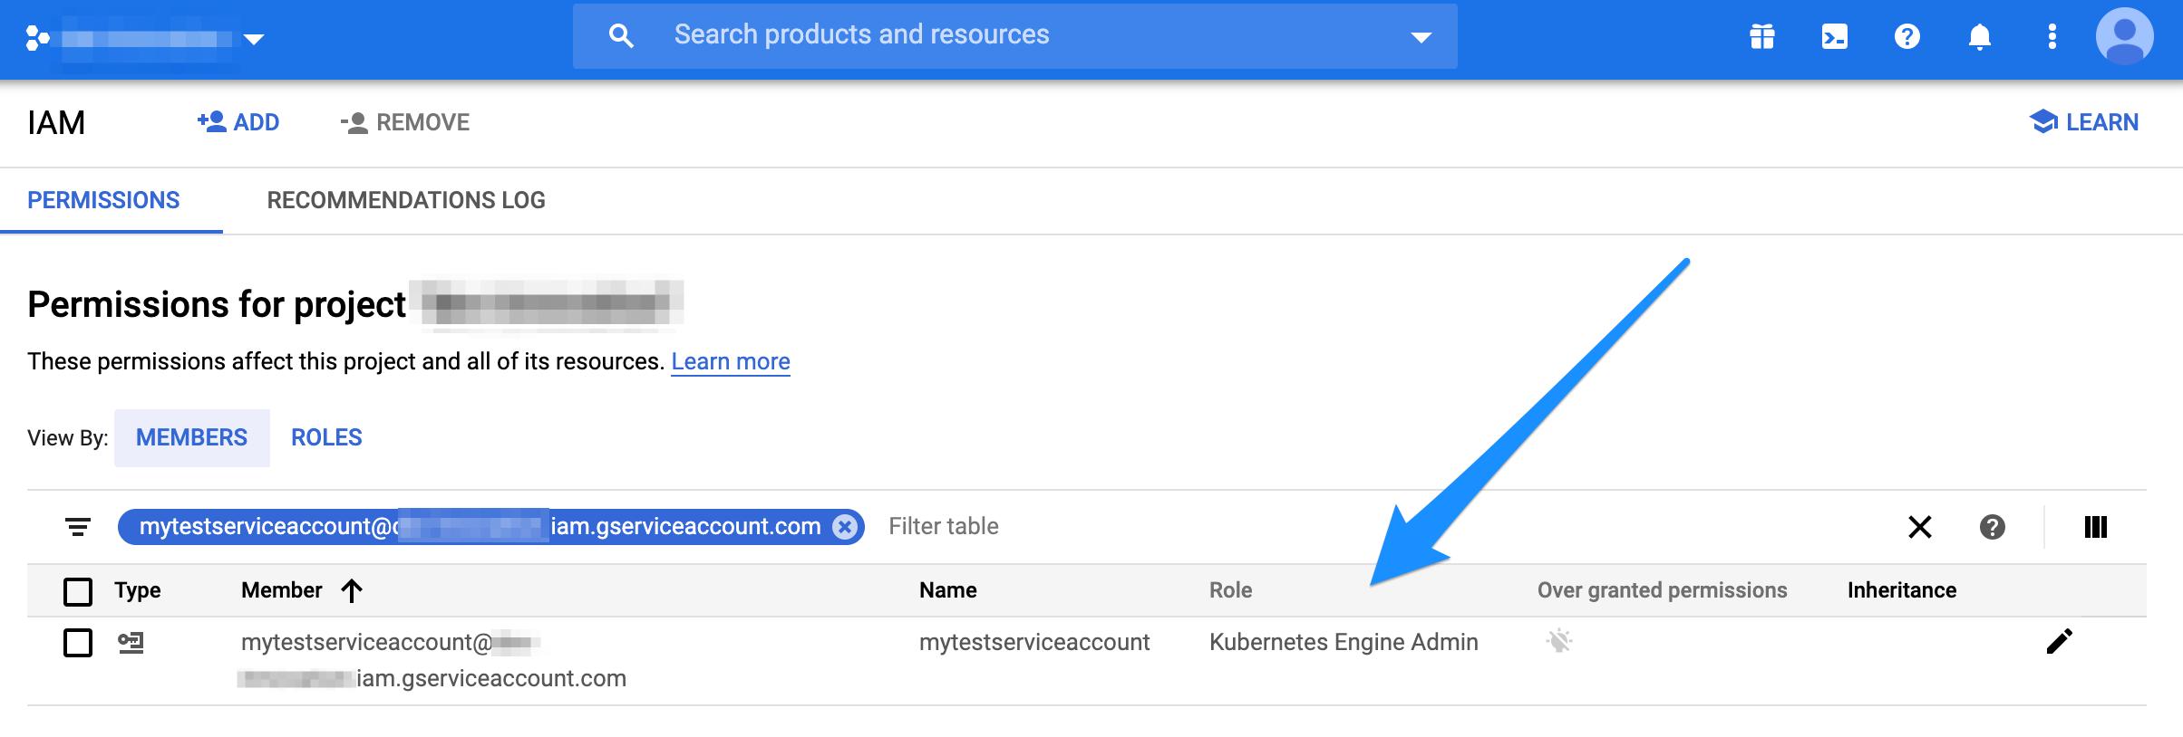
Task: Open the project selector dropdown arrow
Action: click(x=254, y=39)
